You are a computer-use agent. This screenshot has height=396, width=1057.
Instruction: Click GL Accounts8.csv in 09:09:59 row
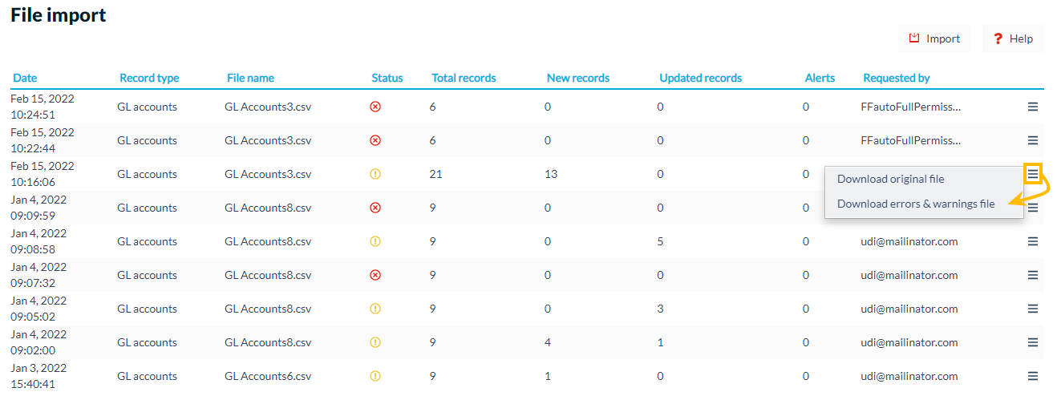(x=268, y=208)
